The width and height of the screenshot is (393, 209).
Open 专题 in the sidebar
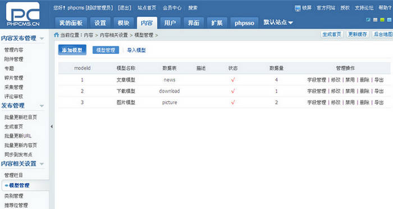point(9,69)
